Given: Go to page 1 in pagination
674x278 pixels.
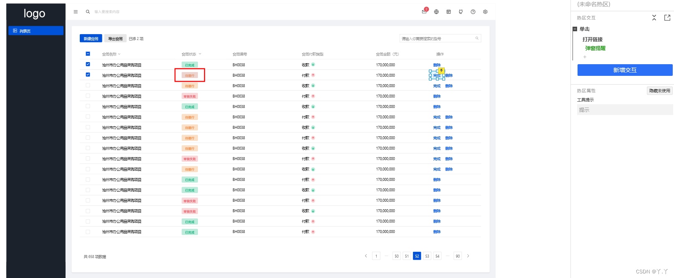Looking at the screenshot, I should click(376, 256).
